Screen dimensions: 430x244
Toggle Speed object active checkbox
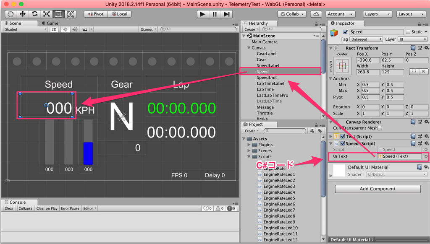tap(345, 32)
